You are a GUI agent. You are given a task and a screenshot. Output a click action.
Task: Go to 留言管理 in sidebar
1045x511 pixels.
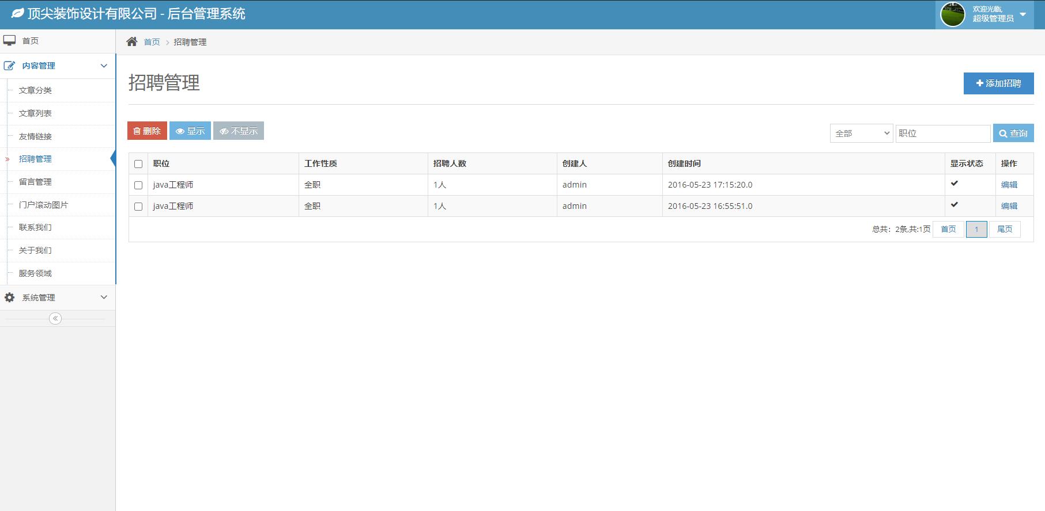[x=35, y=182]
